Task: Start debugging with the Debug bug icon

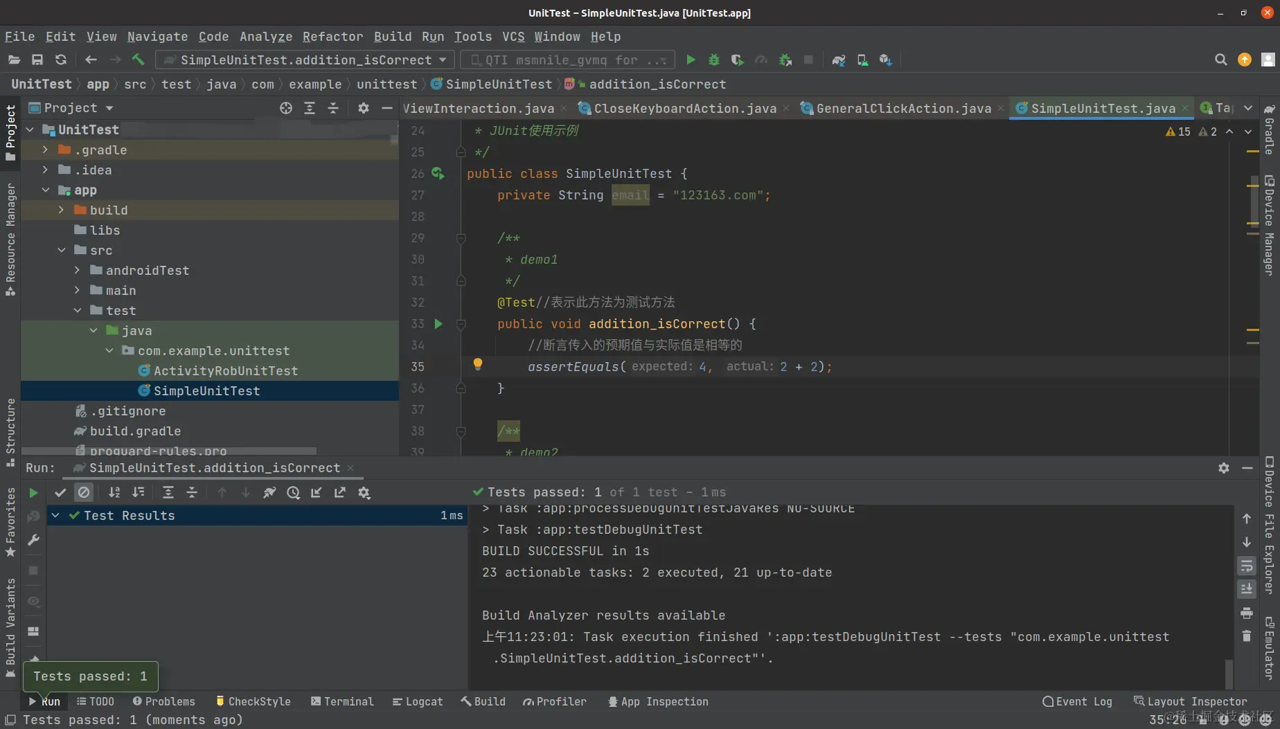Action: 713,60
